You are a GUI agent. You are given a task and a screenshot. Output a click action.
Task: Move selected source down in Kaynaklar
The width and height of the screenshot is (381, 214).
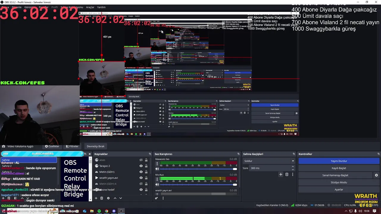click(121, 198)
